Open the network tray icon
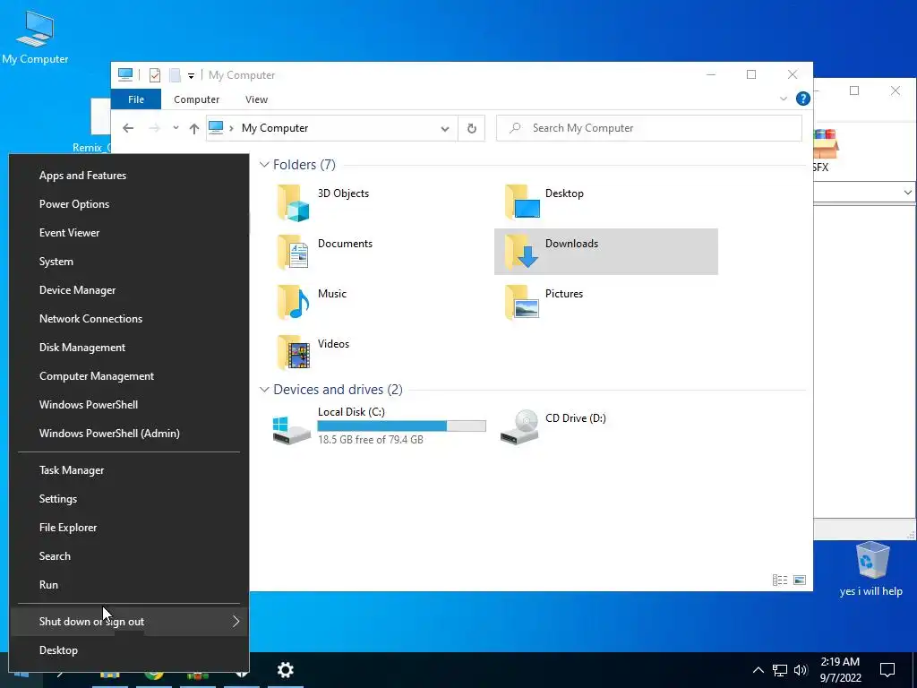 click(780, 670)
